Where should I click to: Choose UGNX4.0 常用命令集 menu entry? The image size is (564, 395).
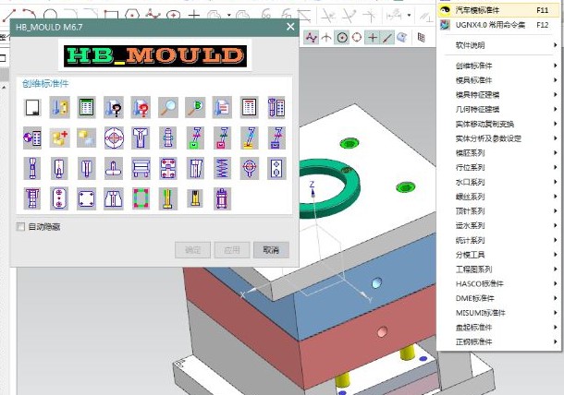(x=494, y=25)
